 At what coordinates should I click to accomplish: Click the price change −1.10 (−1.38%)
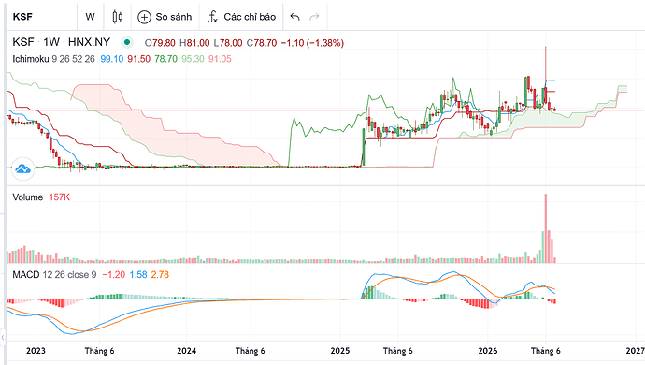click(x=312, y=43)
